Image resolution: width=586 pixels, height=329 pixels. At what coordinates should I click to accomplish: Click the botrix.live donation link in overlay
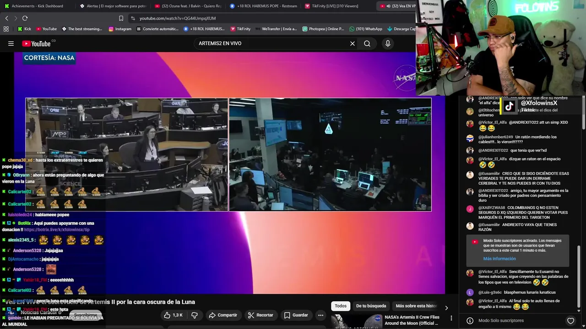[57, 230]
